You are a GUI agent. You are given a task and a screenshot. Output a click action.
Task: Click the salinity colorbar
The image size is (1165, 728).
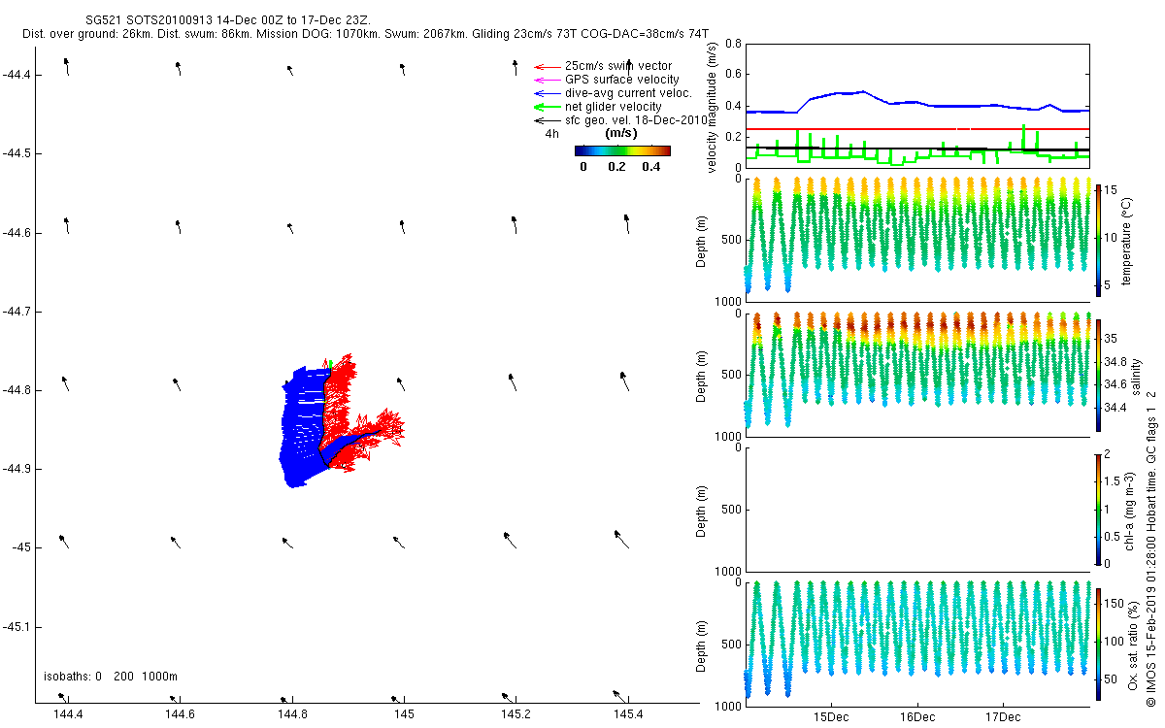tap(1098, 374)
